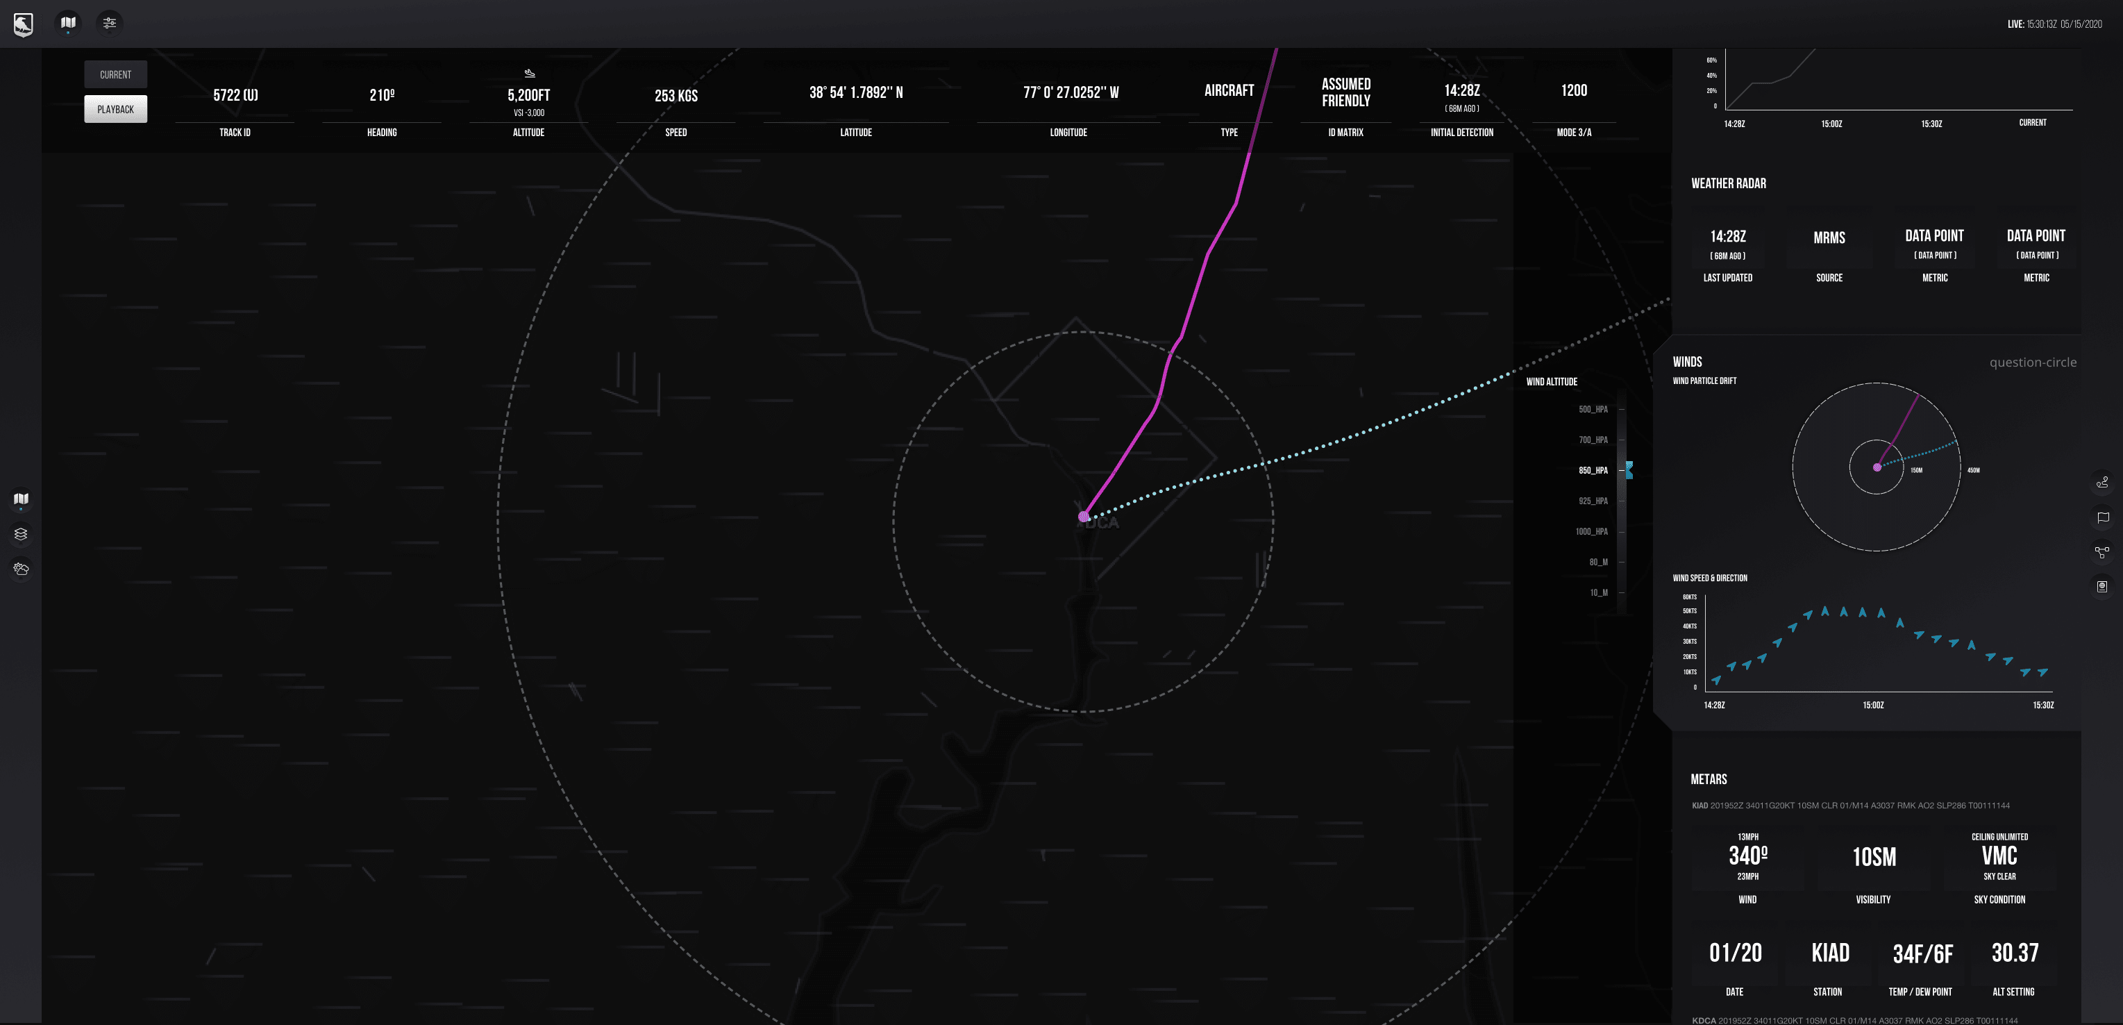Select 10_M wind altitude
This screenshot has height=1025, width=2123.
click(x=1598, y=592)
